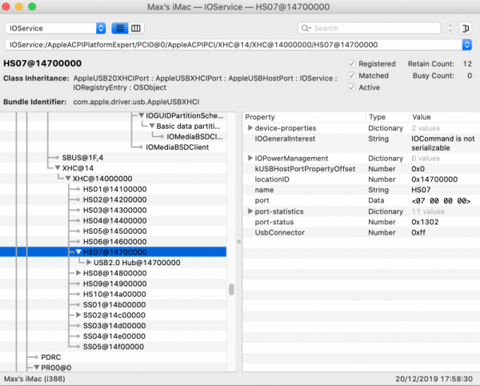Click the magnifying glass search icon
Viewport: 480px width, 386px height.
pos(305,28)
